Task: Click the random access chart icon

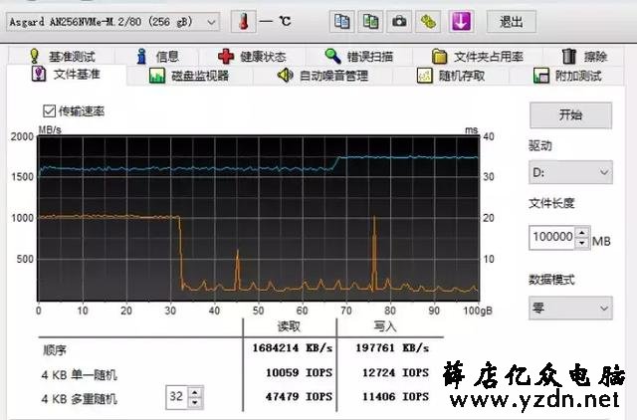Action: (425, 76)
